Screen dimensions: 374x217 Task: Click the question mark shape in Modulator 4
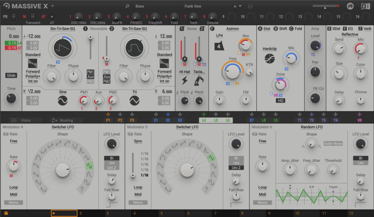pyautogui.click(x=82, y=189)
